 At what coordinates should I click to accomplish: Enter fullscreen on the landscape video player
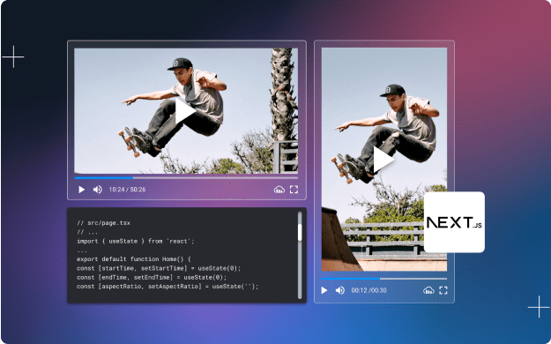point(294,190)
